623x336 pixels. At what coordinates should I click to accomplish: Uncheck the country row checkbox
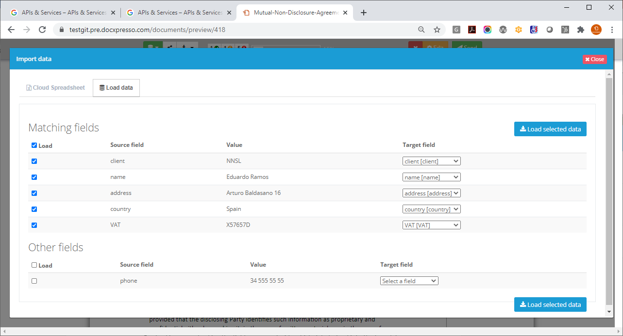point(34,209)
